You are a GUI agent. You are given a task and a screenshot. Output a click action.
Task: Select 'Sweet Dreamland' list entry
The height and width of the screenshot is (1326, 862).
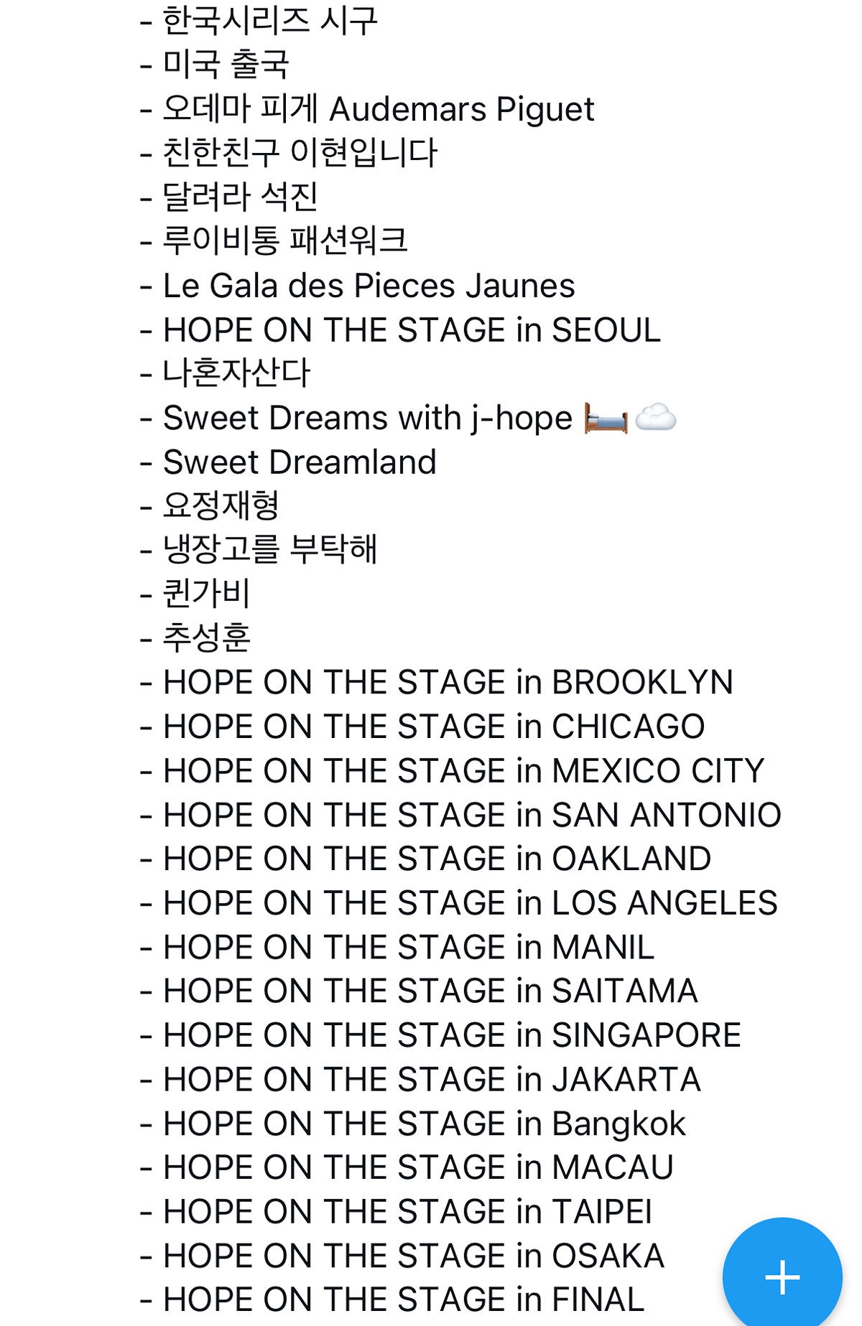(x=300, y=462)
